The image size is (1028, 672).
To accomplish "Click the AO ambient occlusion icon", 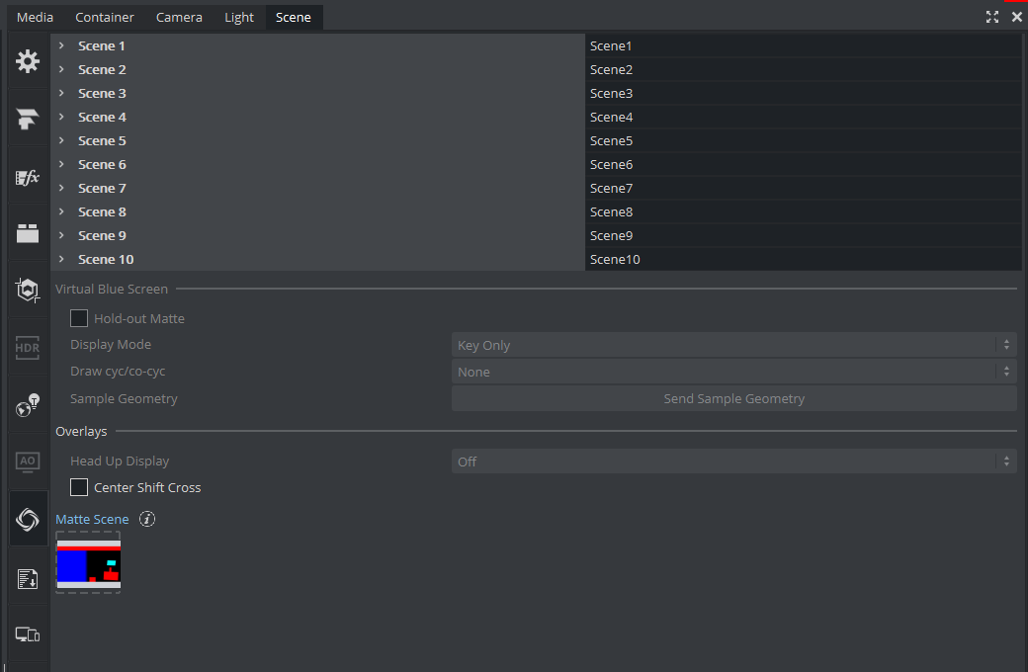I will (x=28, y=462).
